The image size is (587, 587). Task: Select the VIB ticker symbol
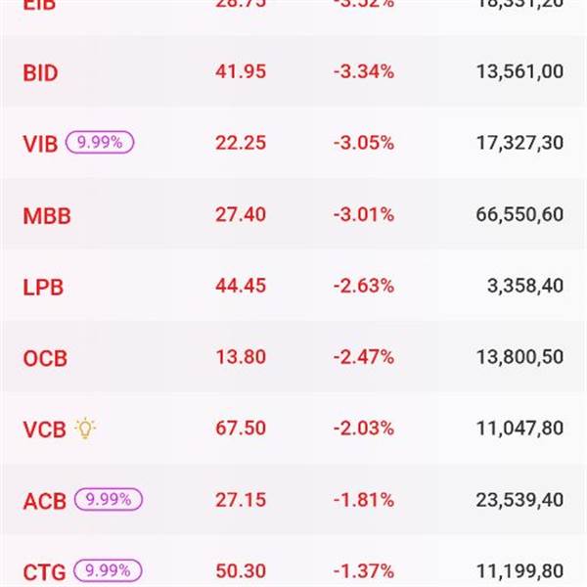point(40,144)
